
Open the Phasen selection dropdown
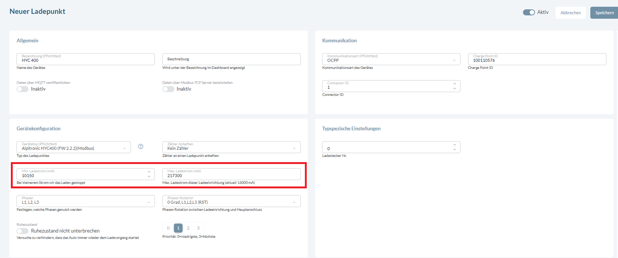[85, 201]
